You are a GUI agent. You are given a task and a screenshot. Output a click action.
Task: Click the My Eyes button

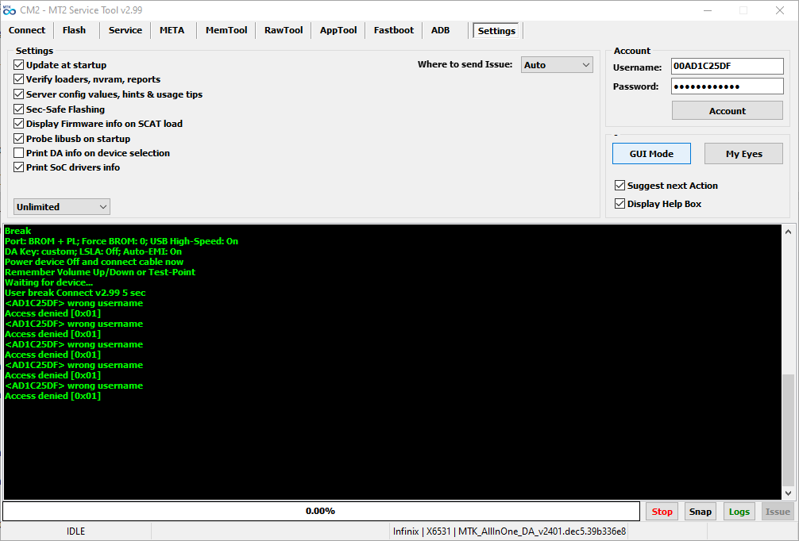pyautogui.click(x=743, y=154)
